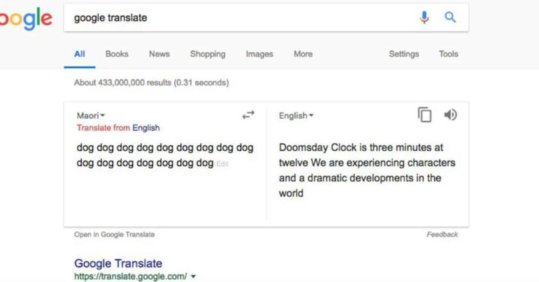Listen to the English translation audio
The width and height of the screenshot is (539, 282).
pos(450,115)
